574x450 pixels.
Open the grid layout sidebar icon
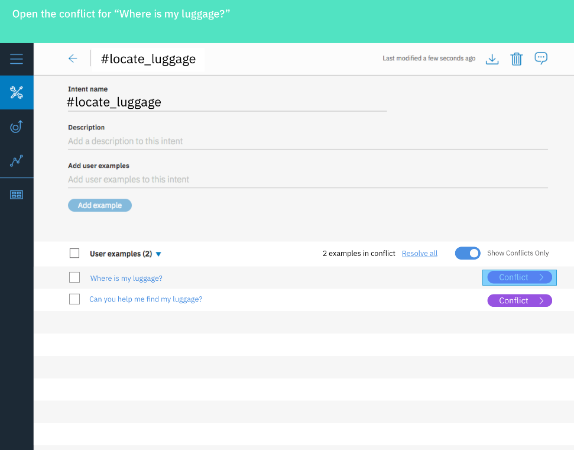(x=17, y=195)
